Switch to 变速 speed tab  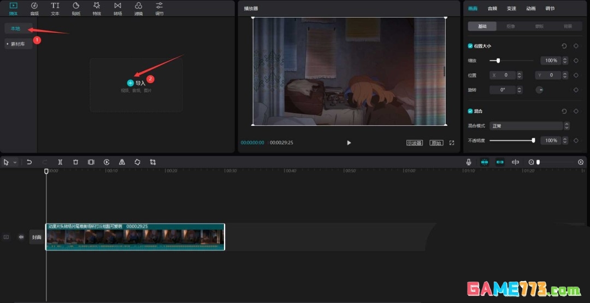click(511, 8)
